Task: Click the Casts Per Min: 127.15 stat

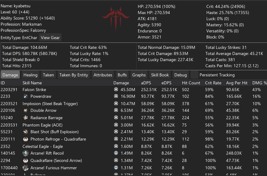Action: pyautogui.click(x=232, y=66)
